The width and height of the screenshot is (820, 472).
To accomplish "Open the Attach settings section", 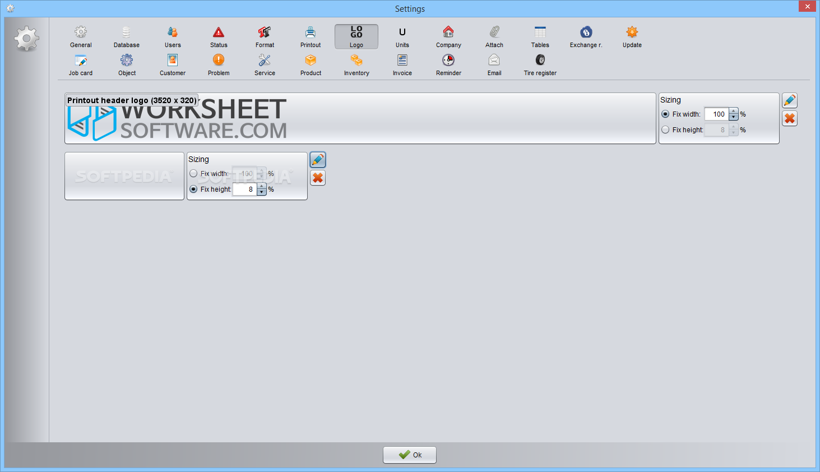I will [494, 37].
